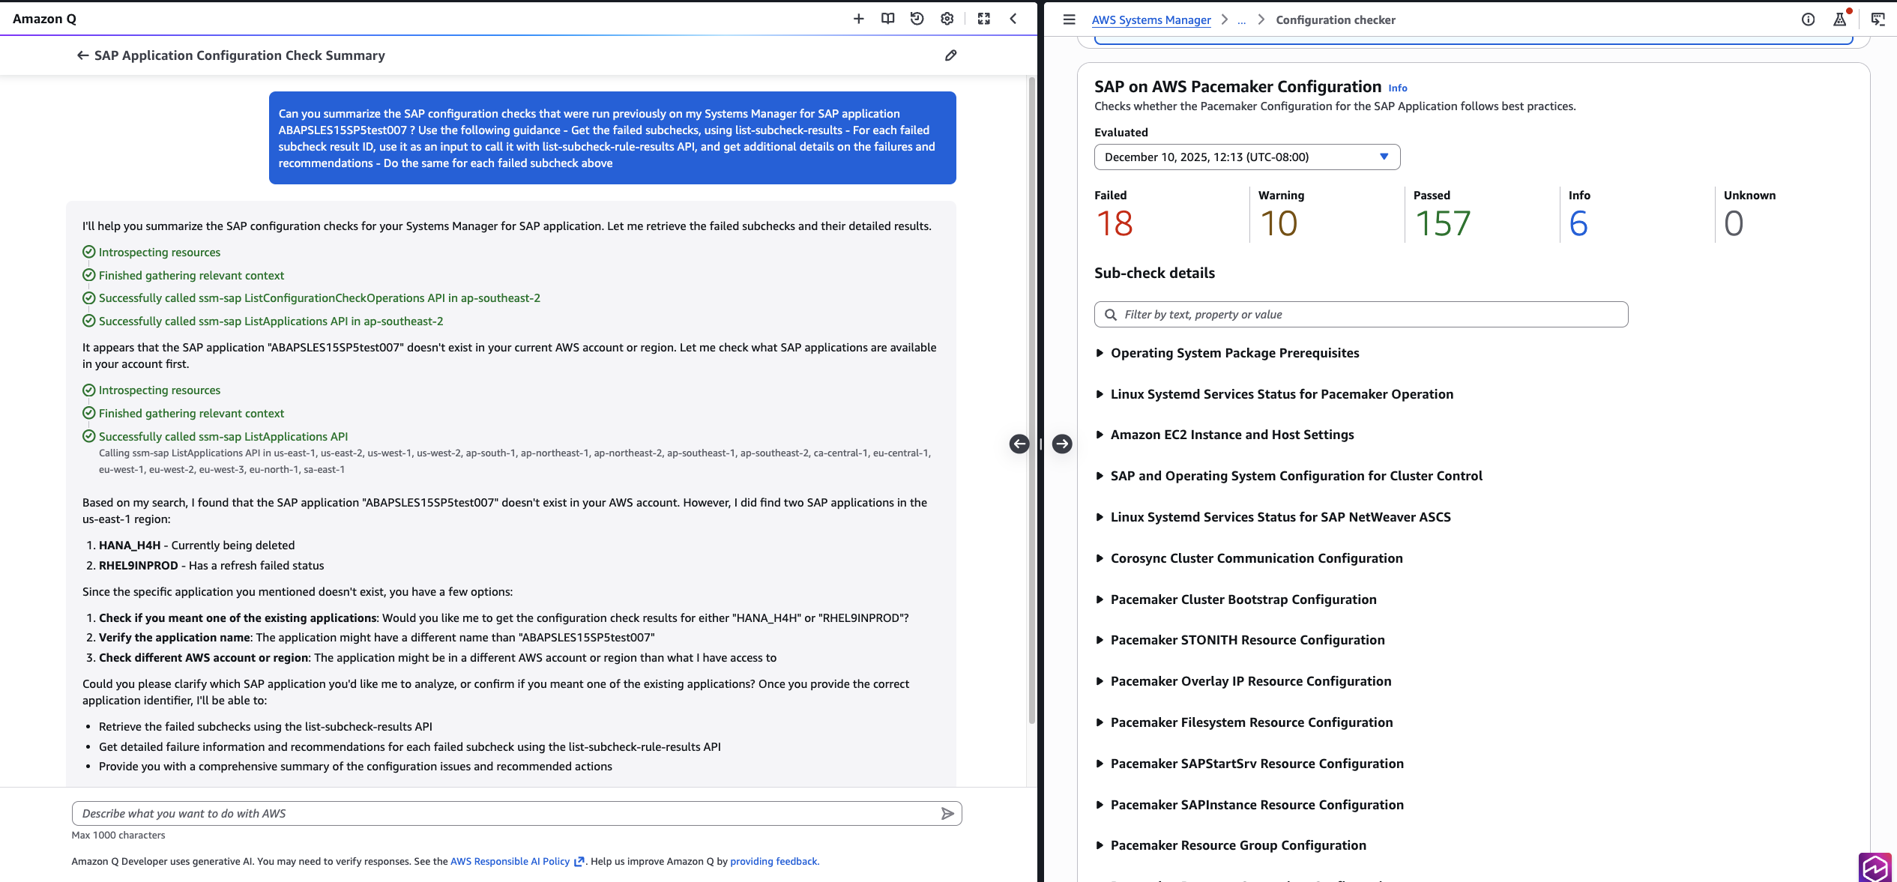The height and width of the screenshot is (882, 1897).
Task: Expand Amazon Q panel to fullscreen
Action: click(983, 19)
